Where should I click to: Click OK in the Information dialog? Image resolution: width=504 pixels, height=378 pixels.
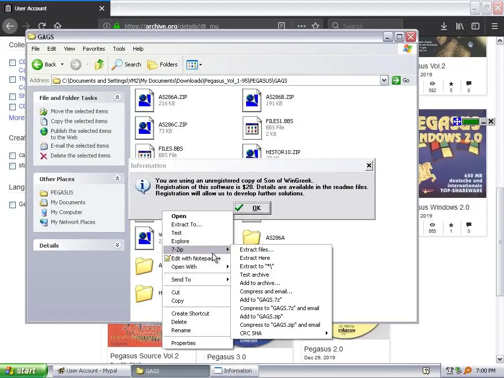pos(252,208)
